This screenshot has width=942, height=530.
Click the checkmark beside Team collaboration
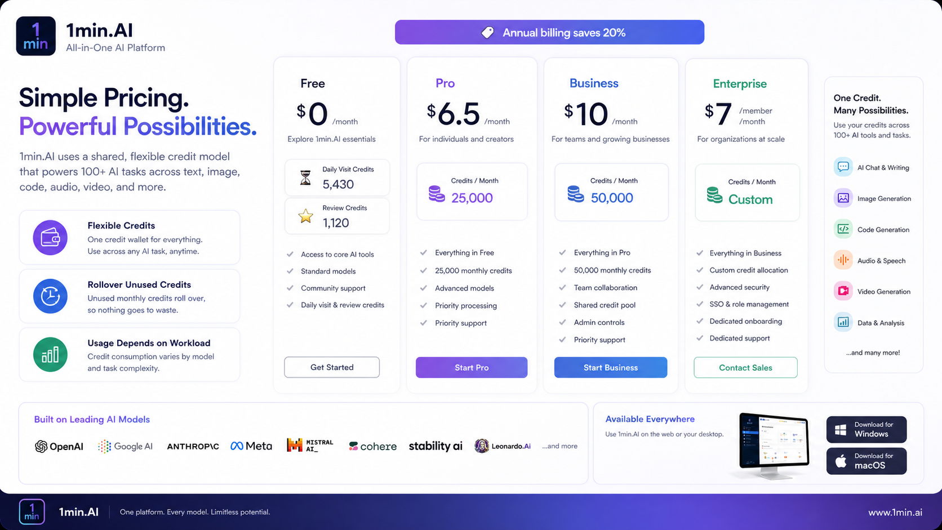[x=562, y=287]
